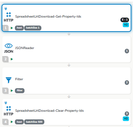Run the JSONReader step with play arrow

[12, 59]
